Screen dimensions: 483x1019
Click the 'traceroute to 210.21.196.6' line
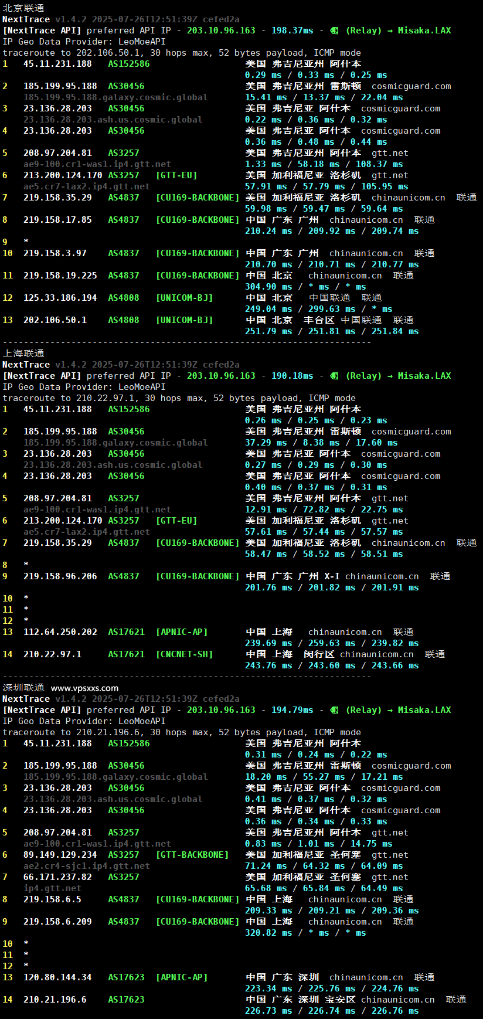point(182,732)
